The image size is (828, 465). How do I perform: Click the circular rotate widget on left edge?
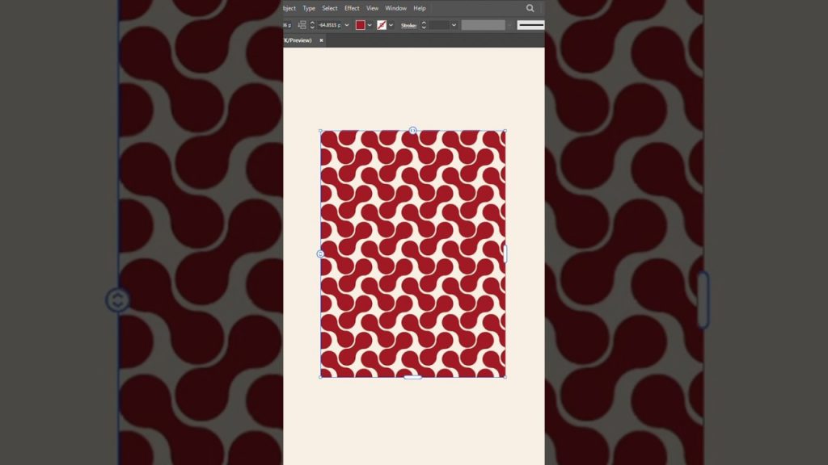[x=116, y=300]
